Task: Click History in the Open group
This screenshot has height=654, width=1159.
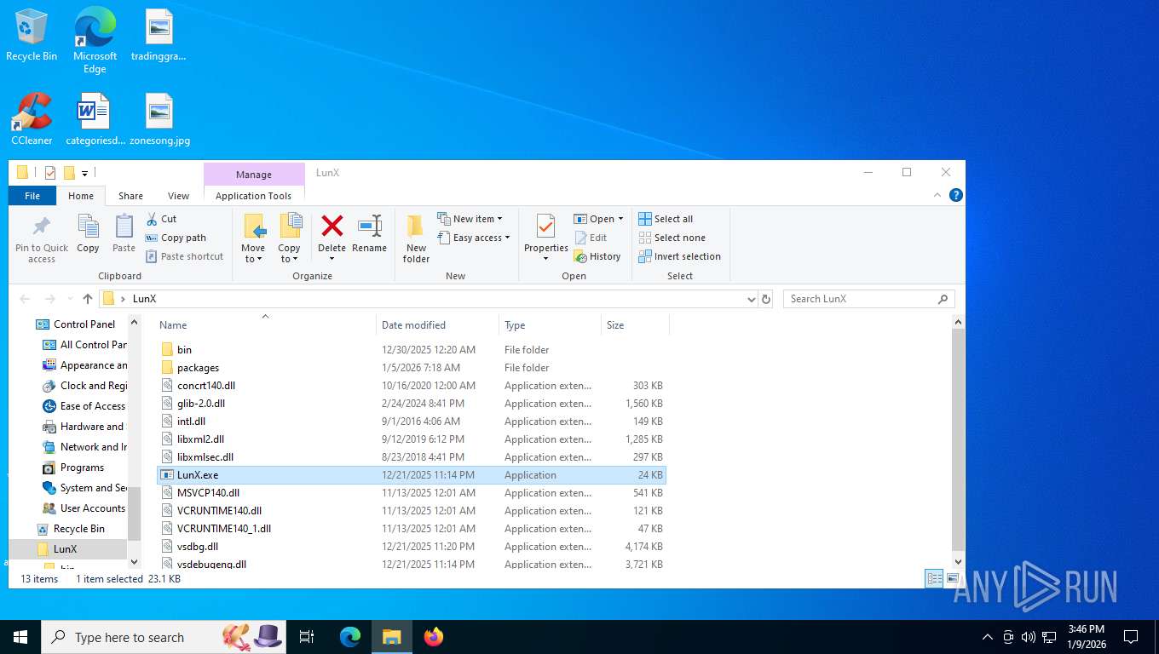Action: [597, 256]
